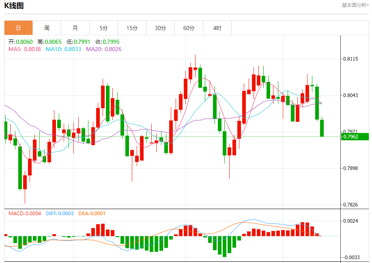Click the DEA 0.0001 value label
The height and width of the screenshot is (263, 372).
(x=91, y=214)
